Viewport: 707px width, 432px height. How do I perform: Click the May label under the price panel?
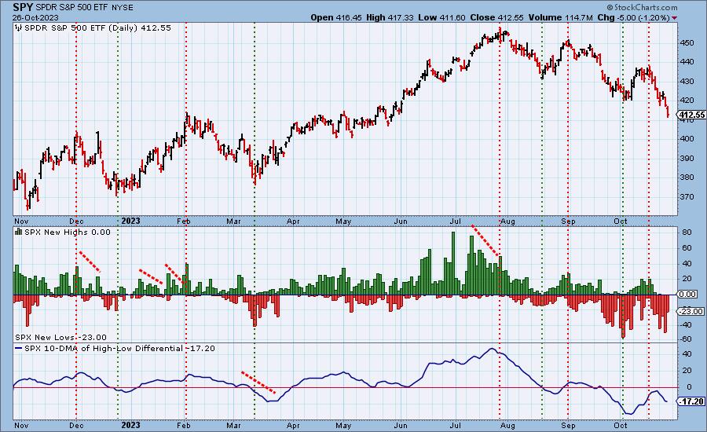coord(343,221)
